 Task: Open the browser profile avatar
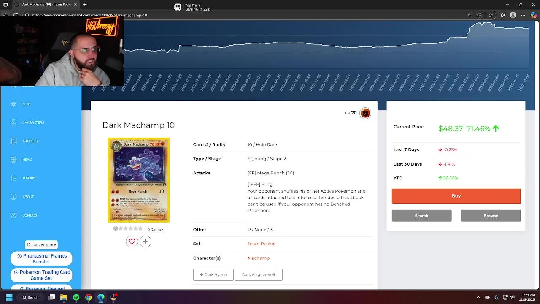click(x=513, y=15)
